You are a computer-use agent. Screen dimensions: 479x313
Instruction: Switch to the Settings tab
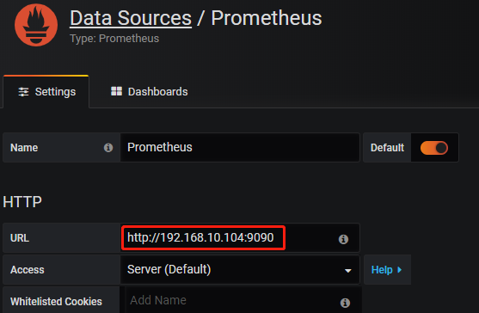click(x=46, y=92)
